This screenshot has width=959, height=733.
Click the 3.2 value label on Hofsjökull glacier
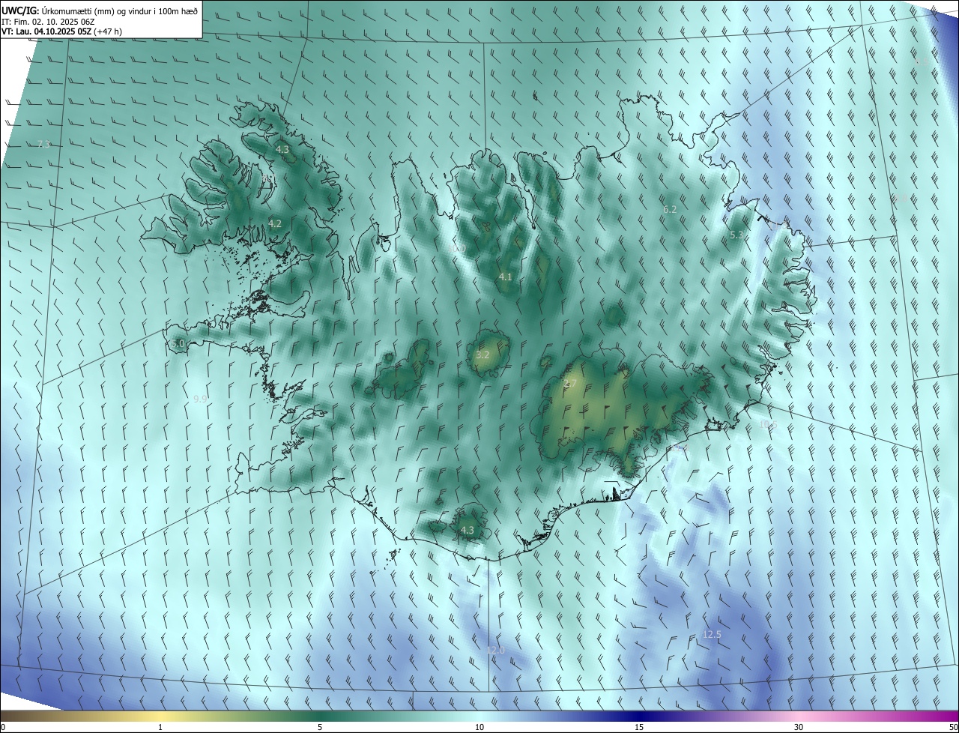(x=482, y=355)
